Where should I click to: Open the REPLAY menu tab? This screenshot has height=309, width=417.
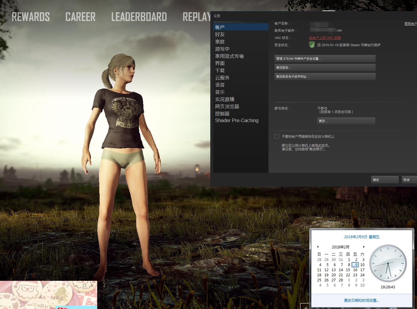coord(196,17)
